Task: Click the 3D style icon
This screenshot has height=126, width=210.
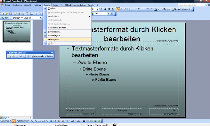Action: [99, 121]
